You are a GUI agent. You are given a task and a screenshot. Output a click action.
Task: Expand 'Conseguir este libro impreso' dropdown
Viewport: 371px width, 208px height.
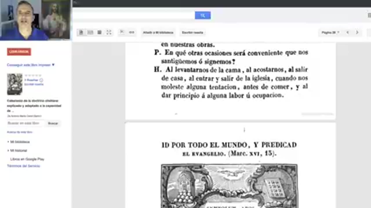pos(31,65)
